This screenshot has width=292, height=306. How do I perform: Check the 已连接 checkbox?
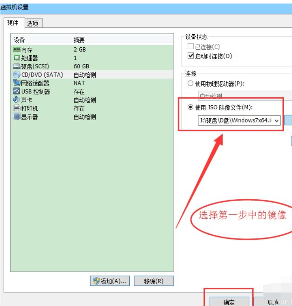tap(191, 47)
